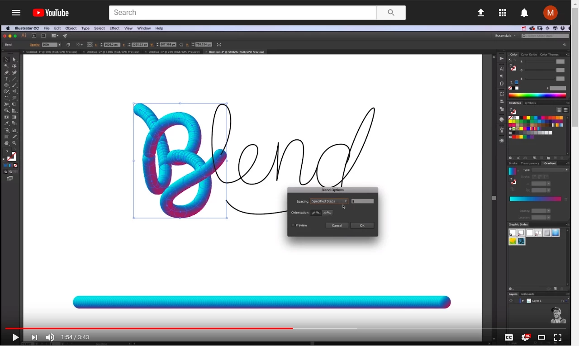Select the Ellipse tool
Viewport: 579px width, 346px height.
point(6,85)
